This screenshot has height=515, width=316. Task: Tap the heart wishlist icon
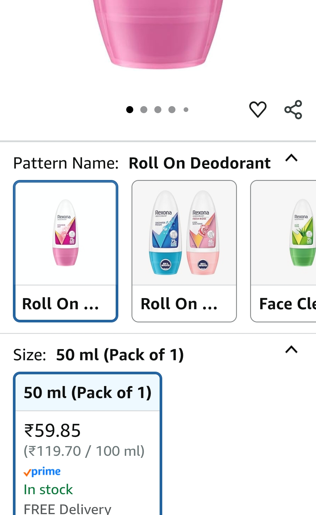(258, 109)
